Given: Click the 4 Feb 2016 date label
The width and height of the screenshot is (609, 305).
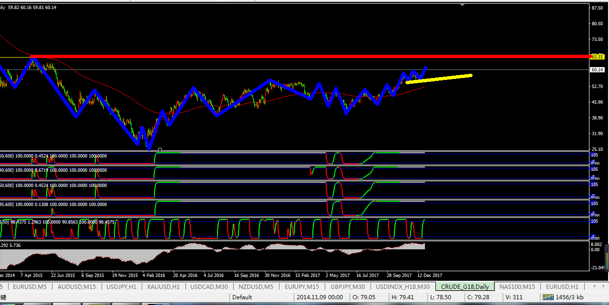Looking at the screenshot, I should click(153, 275).
